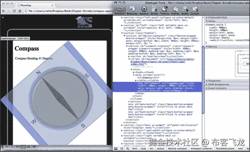Click the margin-left auto style property
The height and width of the screenshot is (152, 250).
(x=221, y=32)
